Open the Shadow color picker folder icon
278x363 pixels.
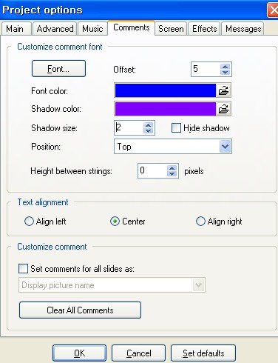pyautogui.click(x=223, y=109)
